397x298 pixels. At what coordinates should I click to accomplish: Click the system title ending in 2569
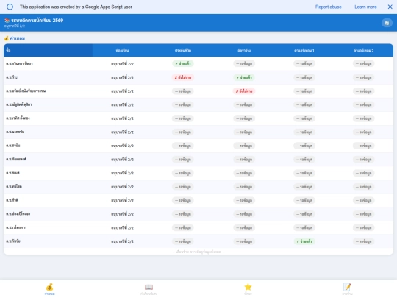(37, 21)
